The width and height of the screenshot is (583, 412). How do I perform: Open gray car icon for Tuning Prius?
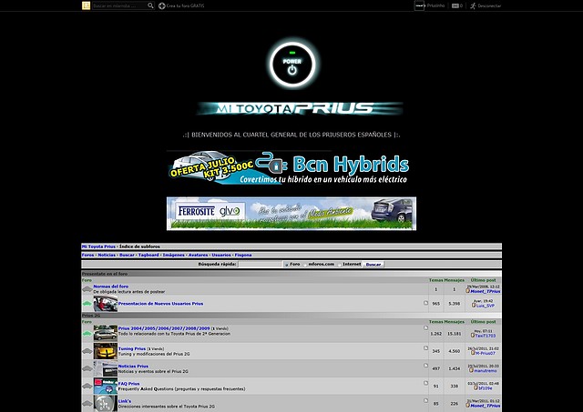point(87,351)
